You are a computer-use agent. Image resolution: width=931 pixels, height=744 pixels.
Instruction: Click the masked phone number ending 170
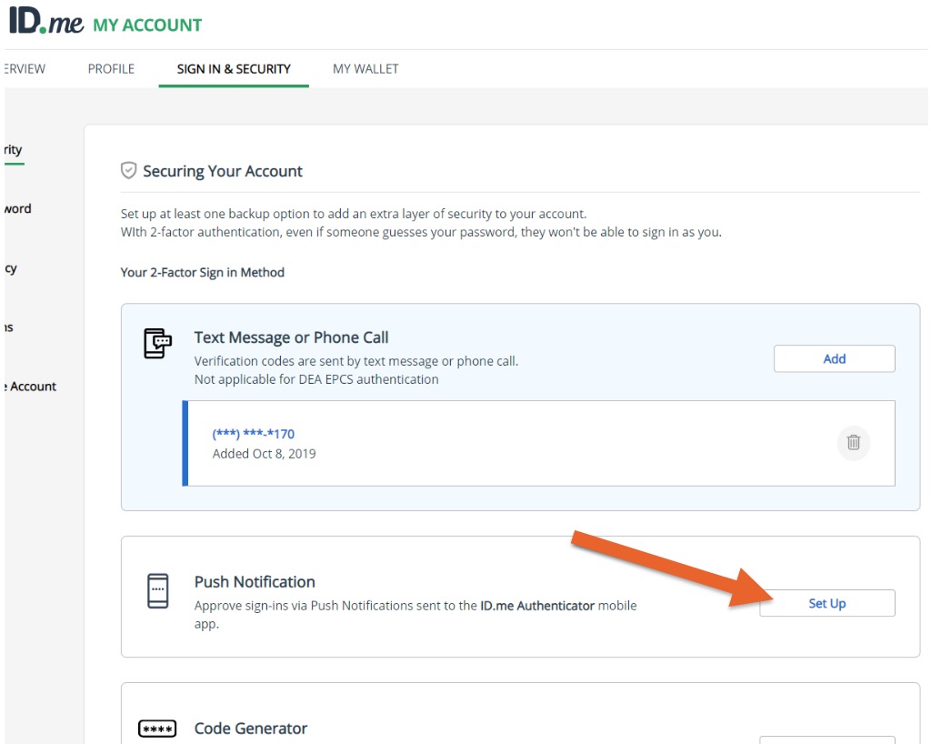tap(254, 434)
